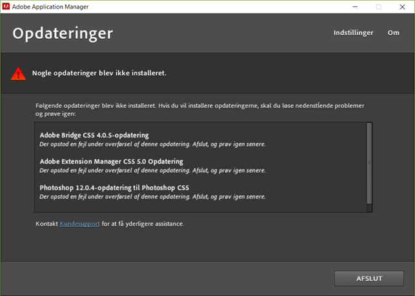Click the 'Nogle opdateringer blev ikke installeret.' message
This screenshot has width=415, height=296.
[99, 73]
